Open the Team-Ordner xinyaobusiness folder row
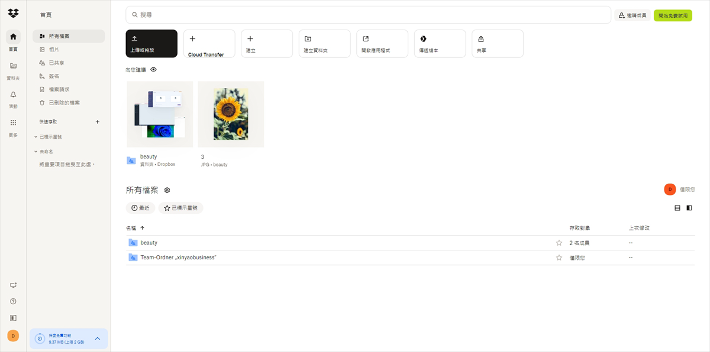 pyautogui.click(x=410, y=258)
